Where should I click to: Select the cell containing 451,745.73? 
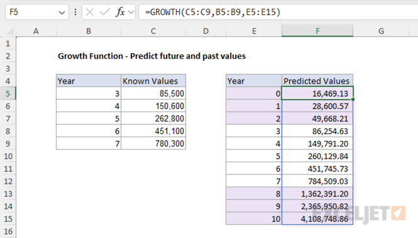[317, 168]
